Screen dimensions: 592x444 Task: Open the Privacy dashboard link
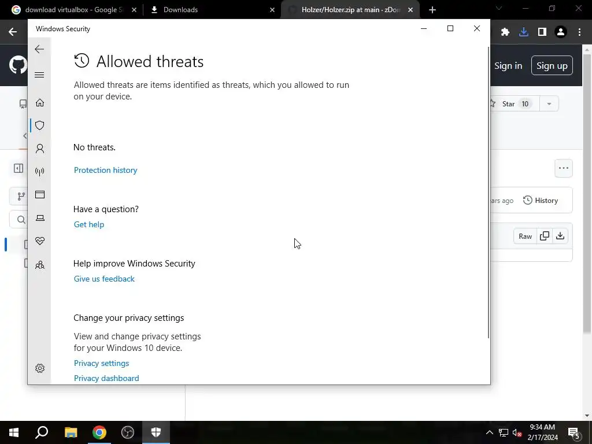coord(106,378)
